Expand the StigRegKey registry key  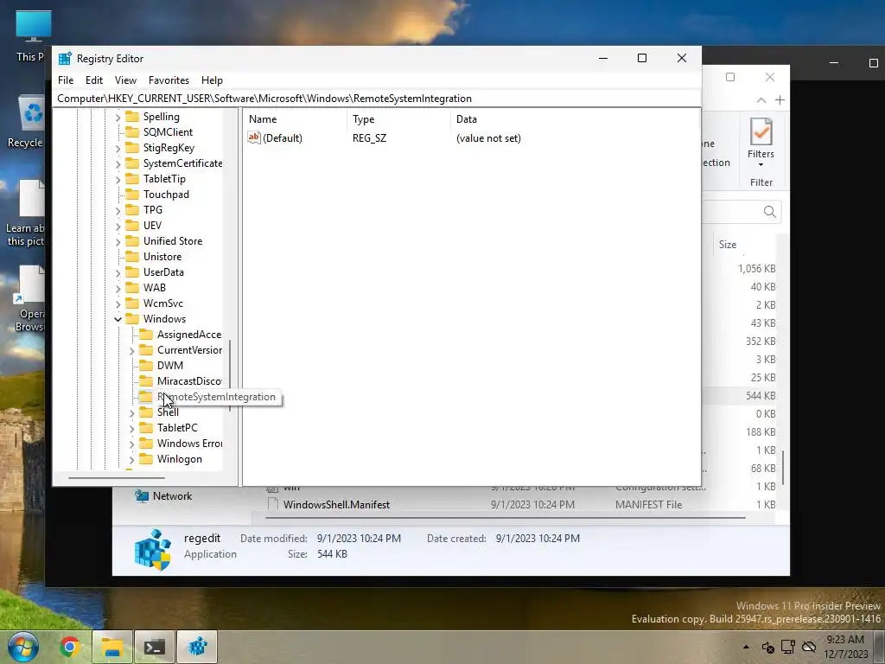point(118,148)
